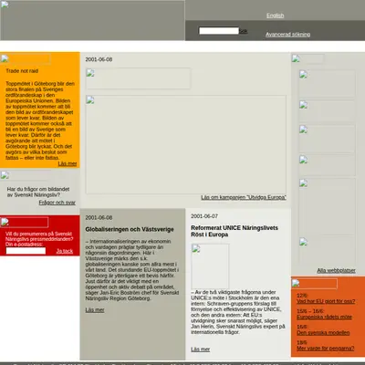This screenshot has width=365, height=365.
Task: Read more about Trade not raid
Action: [x=68, y=163]
